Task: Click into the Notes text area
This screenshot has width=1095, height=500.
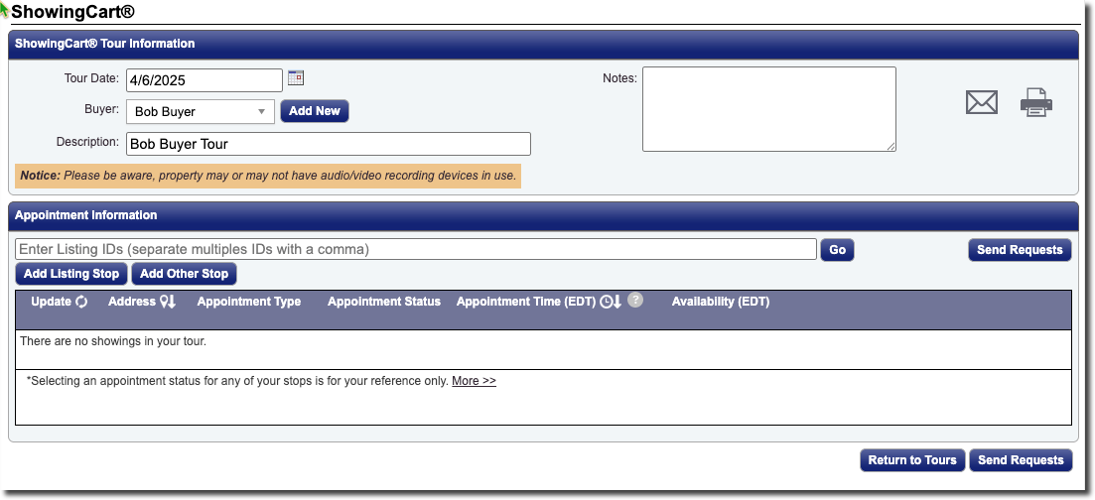Action: coord(768,109)
